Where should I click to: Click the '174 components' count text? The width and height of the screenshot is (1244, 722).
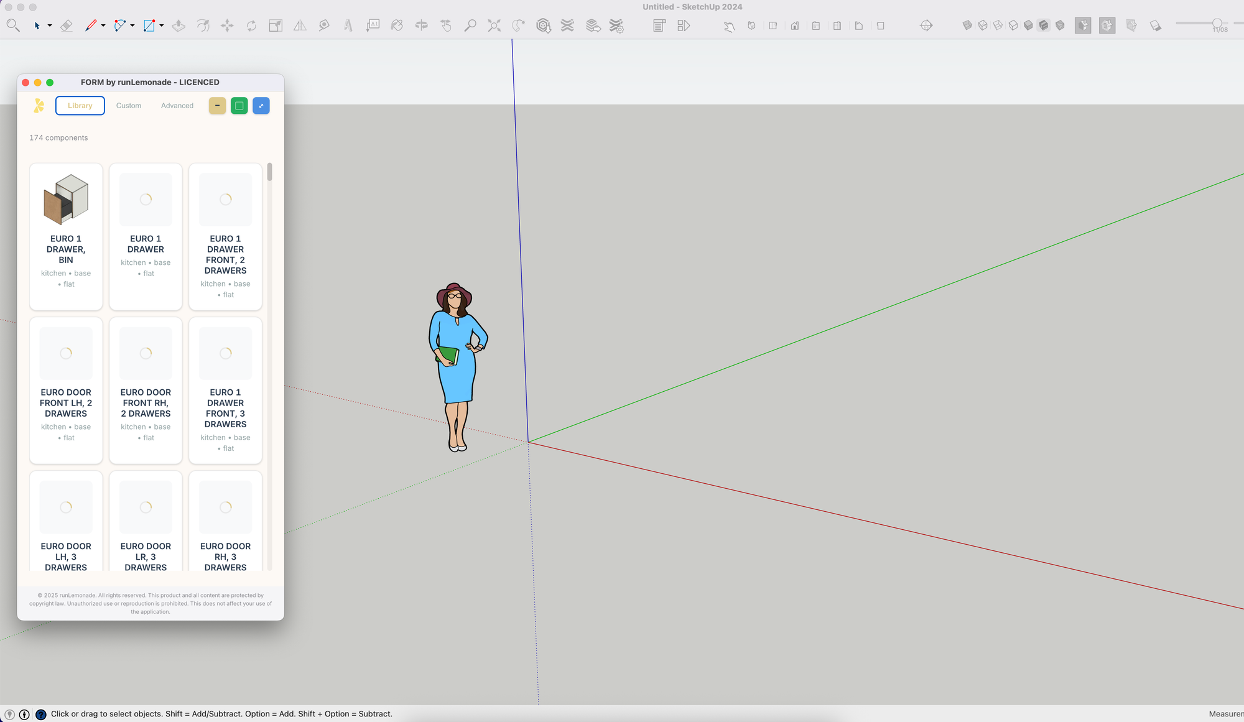point(58,138)
